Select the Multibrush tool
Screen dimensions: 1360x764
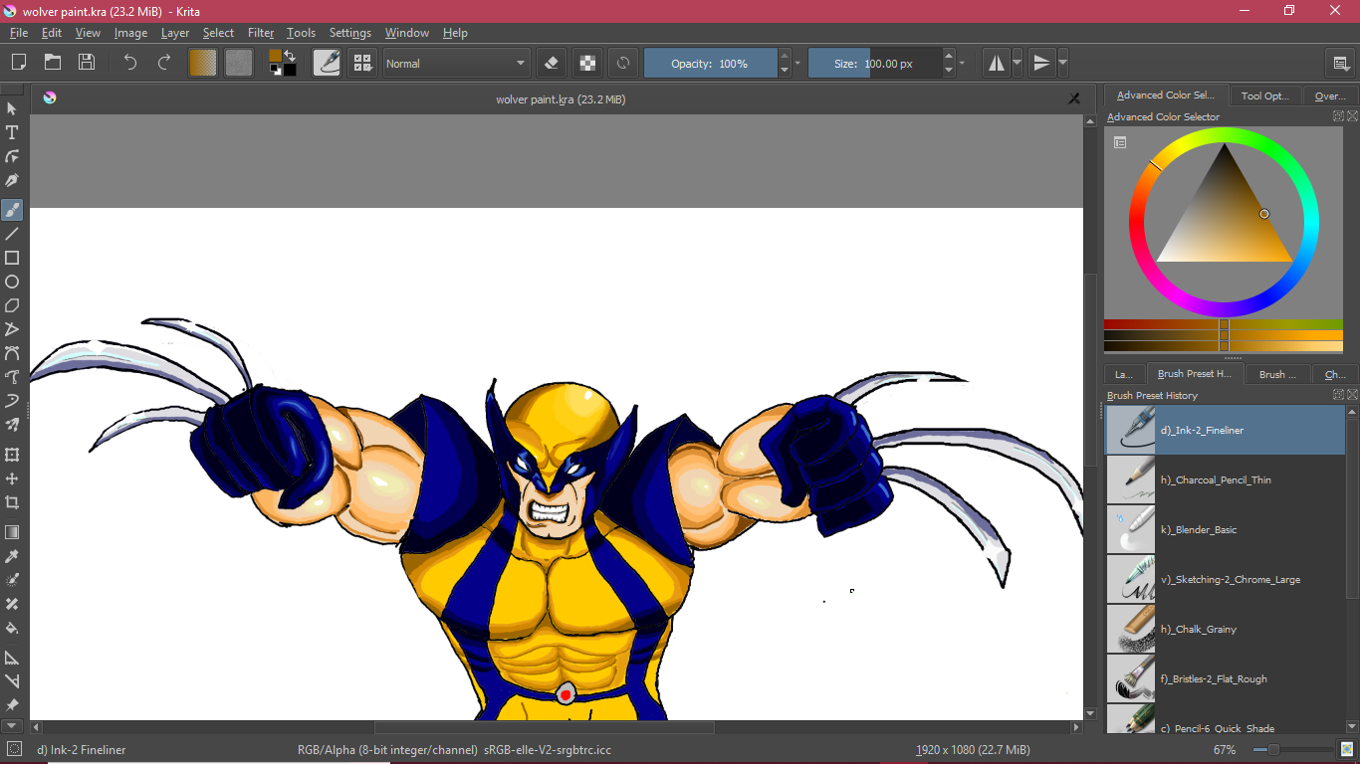point(12,425)
